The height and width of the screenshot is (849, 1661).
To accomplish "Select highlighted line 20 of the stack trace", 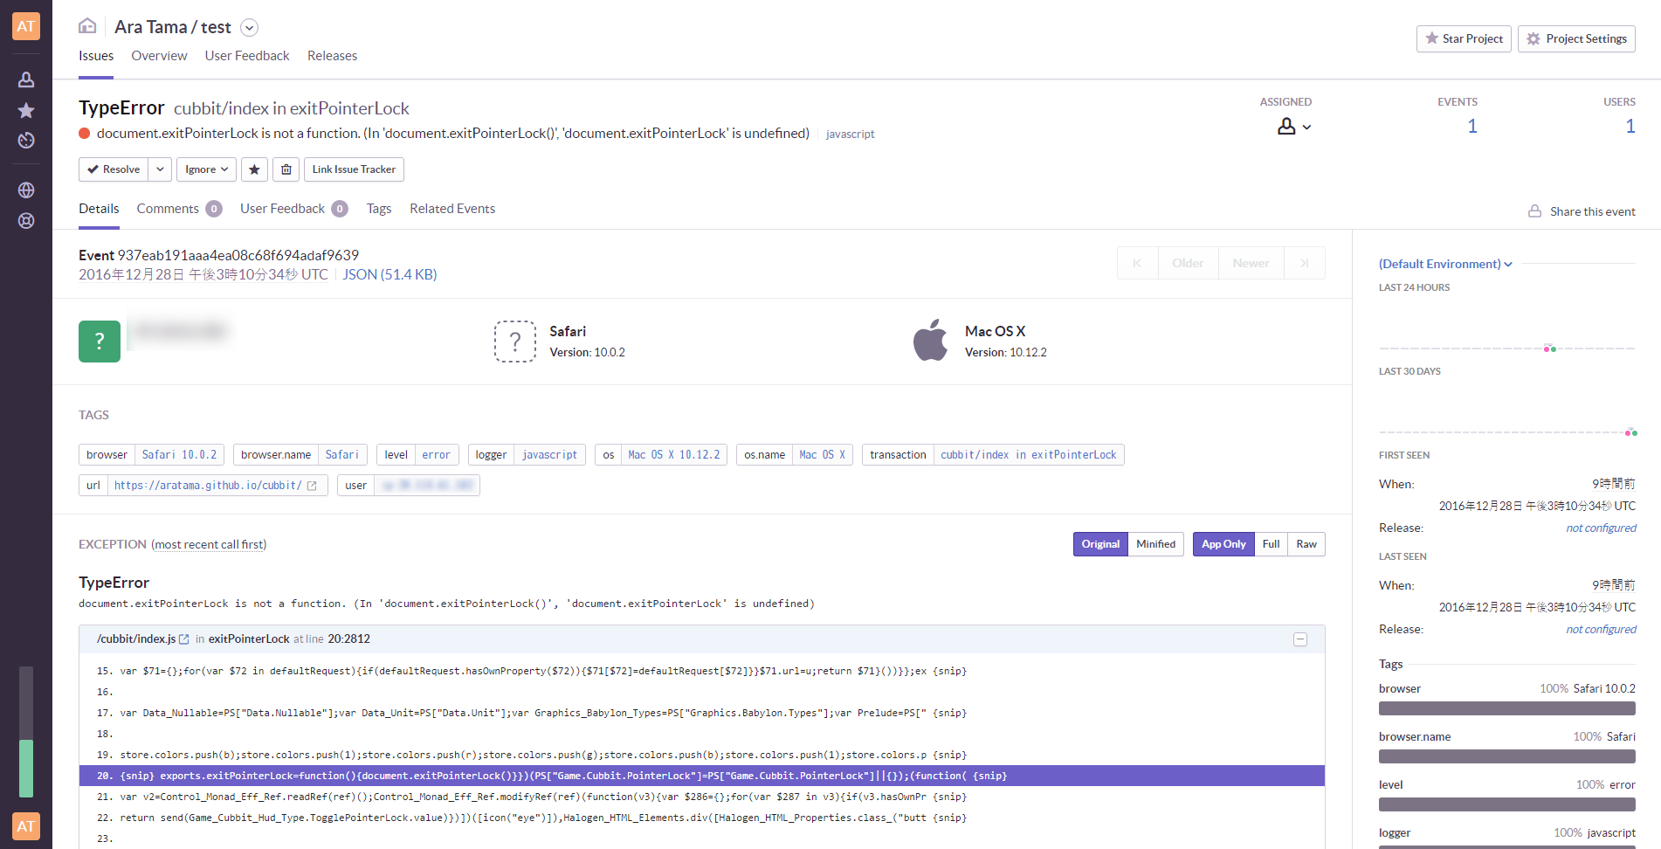I will pos(702,776).
